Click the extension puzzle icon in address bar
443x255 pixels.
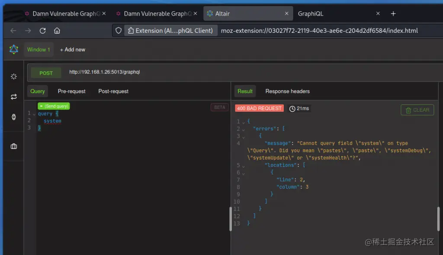click(x=131, y=31)
